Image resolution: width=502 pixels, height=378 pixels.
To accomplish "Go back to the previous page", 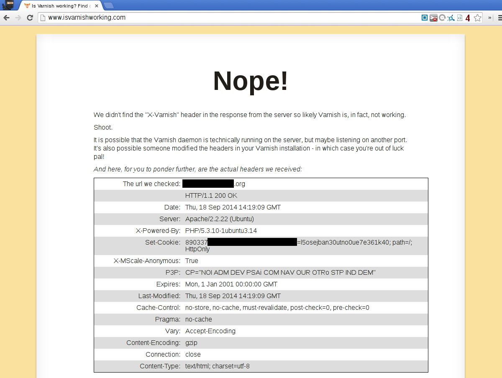I will pos(6,18).
